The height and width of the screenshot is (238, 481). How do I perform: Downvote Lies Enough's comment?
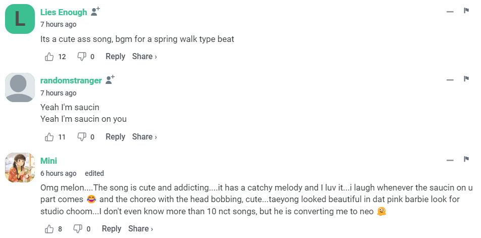point(81,57)
